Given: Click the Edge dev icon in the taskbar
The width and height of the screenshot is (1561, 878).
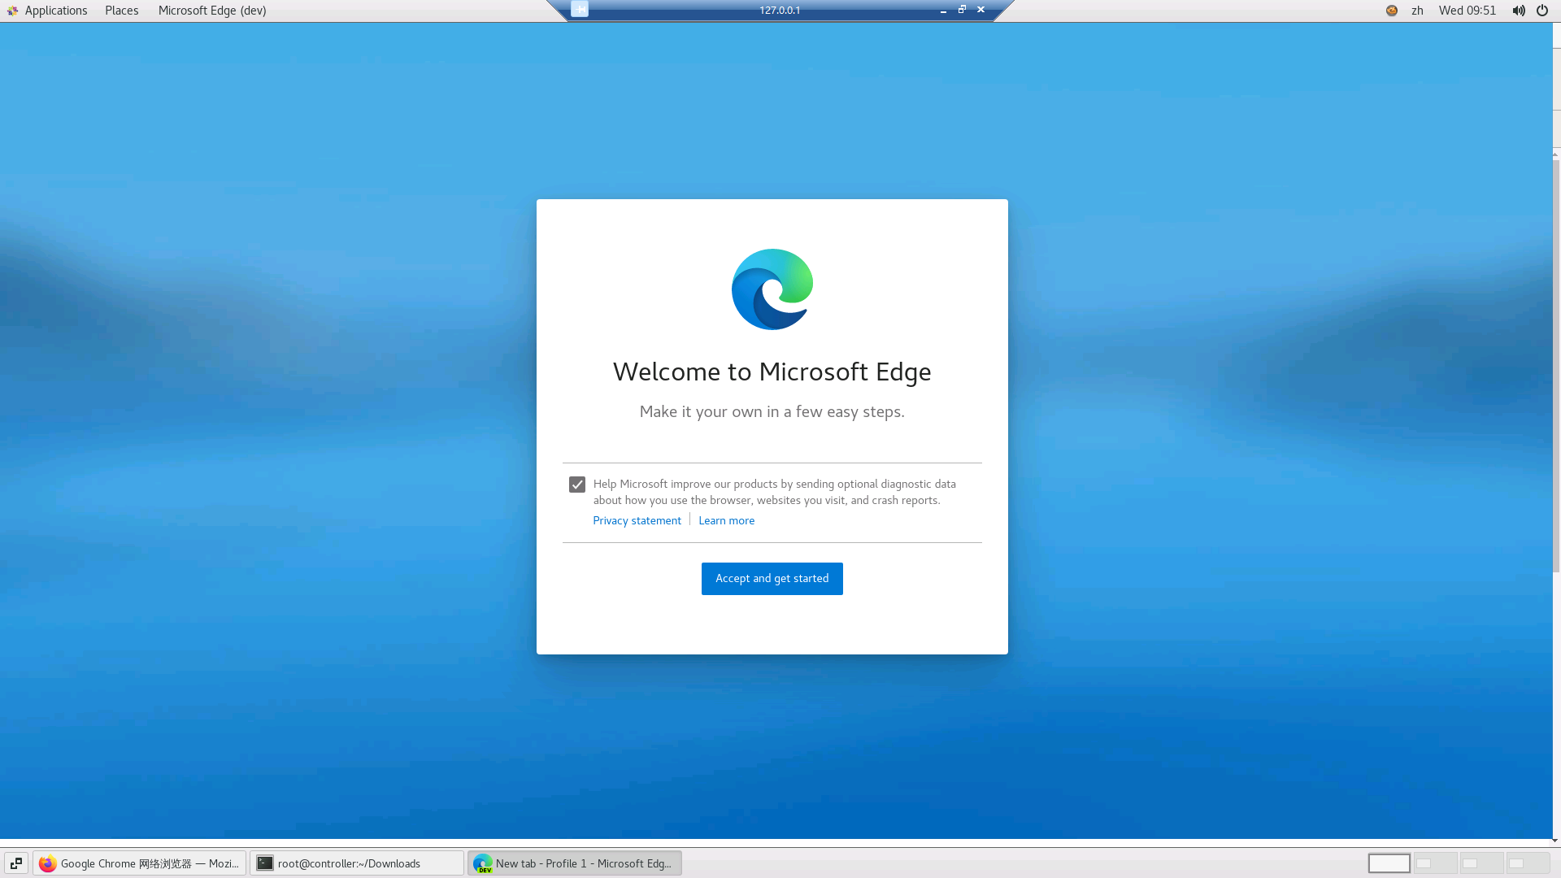Looking at the screenshot, I should point(483,863).
